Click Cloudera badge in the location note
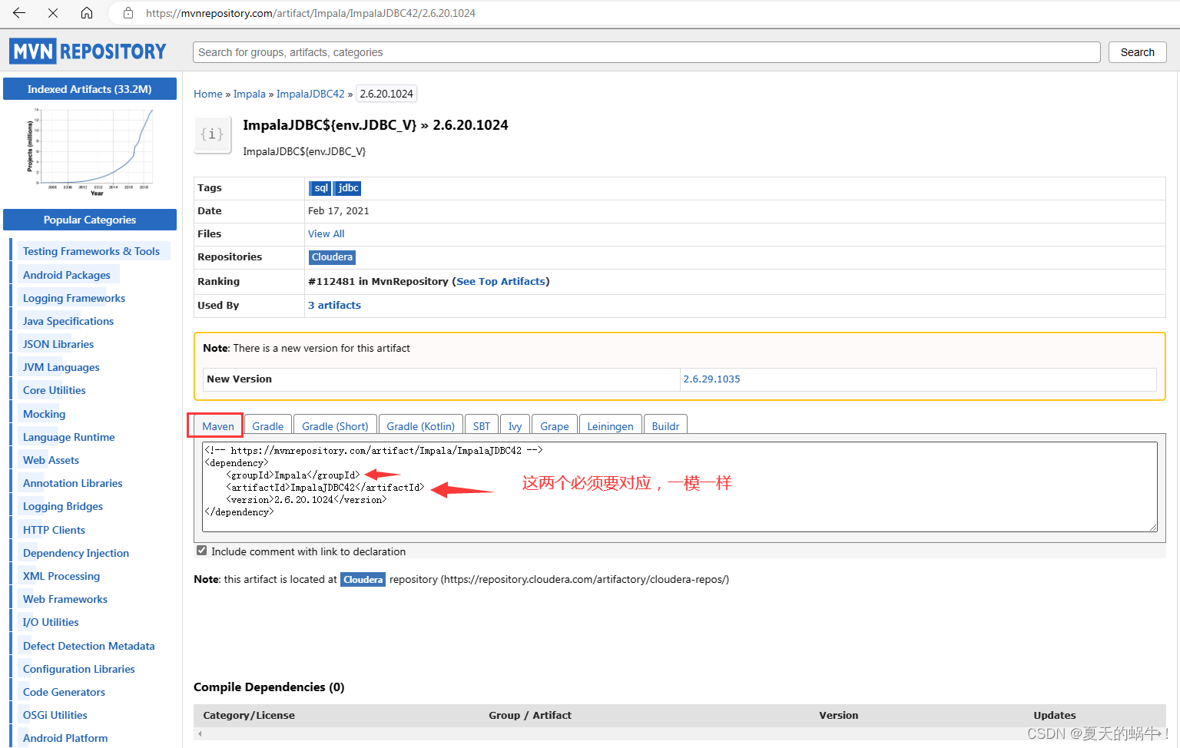 pos(363,580)
